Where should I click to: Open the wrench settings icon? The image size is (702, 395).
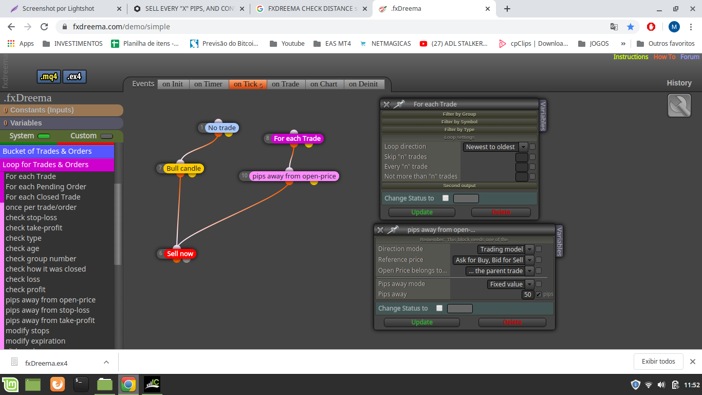click(679, 105)
